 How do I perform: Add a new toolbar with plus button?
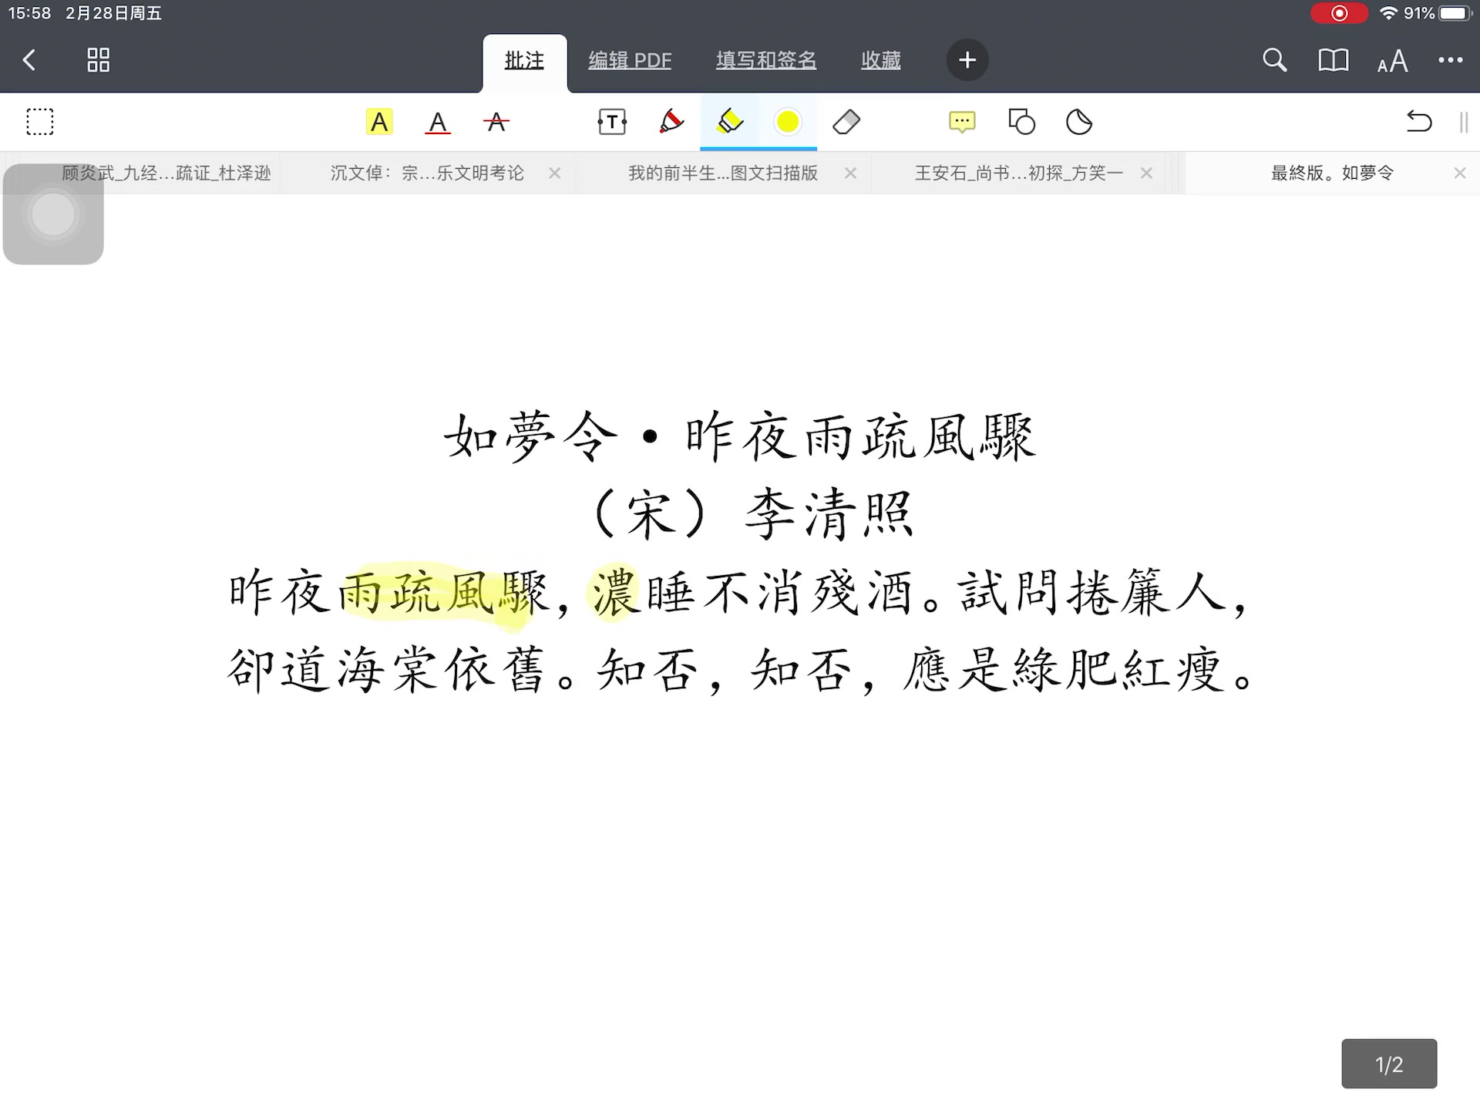967,60
